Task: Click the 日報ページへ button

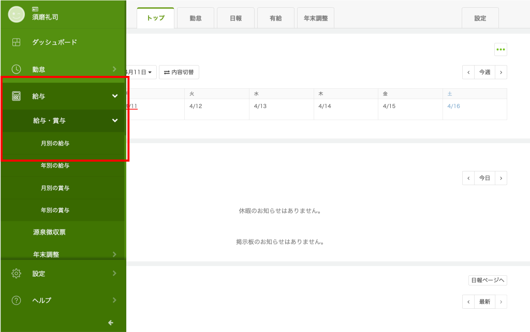Action: click(487, 280)
